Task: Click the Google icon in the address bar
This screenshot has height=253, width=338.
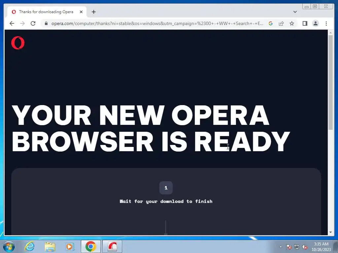Action: coord(271,23)
